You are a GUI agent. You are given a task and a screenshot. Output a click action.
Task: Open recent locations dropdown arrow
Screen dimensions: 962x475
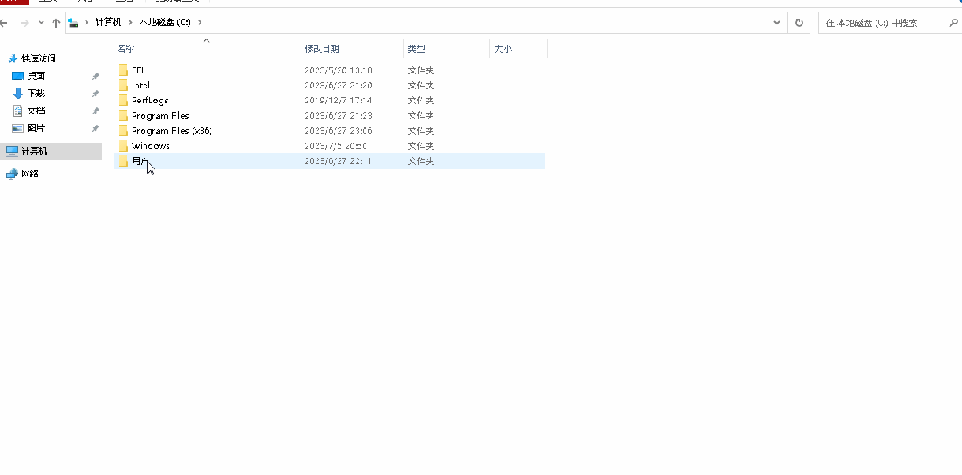[40, 22]
